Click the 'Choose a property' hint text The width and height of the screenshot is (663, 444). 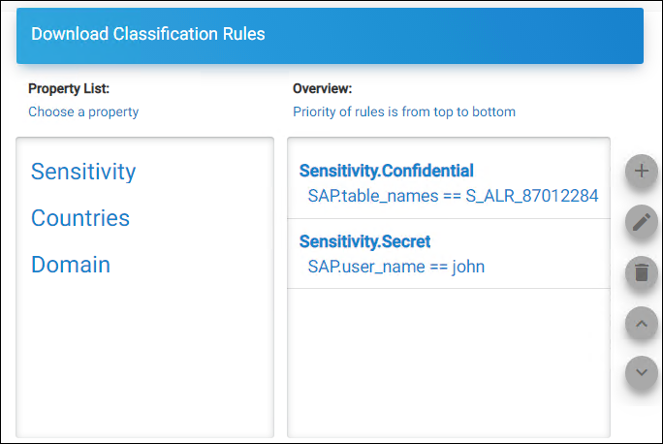coord(83,112)
